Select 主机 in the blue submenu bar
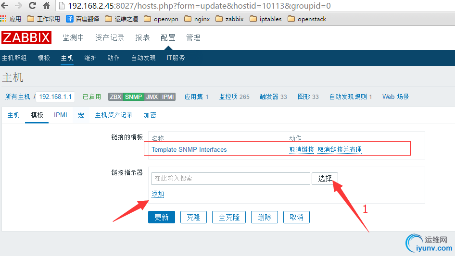The width and height of the screenshot is (455, 256). [67, 58]
